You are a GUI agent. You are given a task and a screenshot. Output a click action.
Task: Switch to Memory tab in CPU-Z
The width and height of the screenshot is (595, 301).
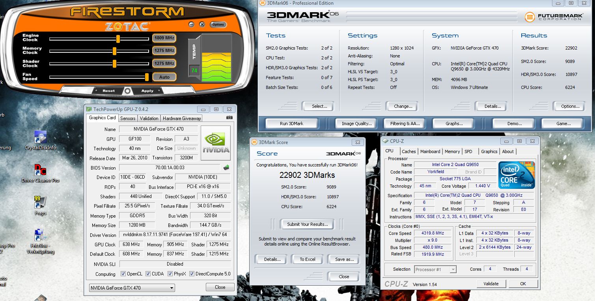click(452, 151)
